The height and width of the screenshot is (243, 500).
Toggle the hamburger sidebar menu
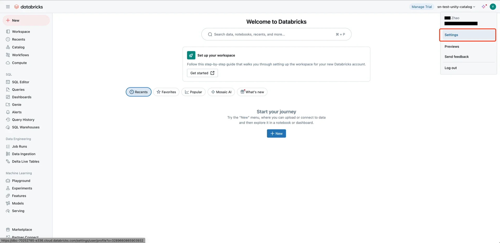pos(8,7)
